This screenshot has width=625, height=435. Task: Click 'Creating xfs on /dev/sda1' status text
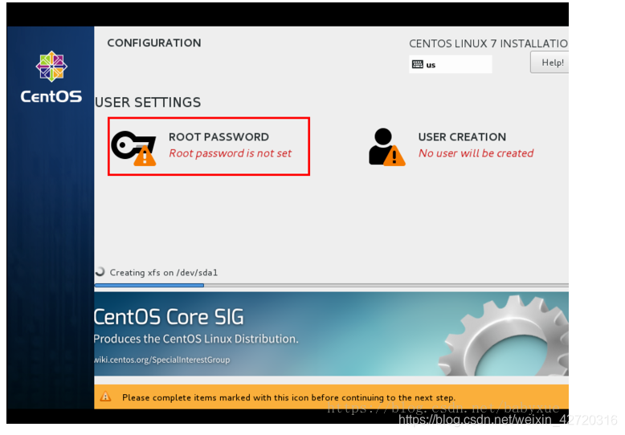click(x=164, y=273)
